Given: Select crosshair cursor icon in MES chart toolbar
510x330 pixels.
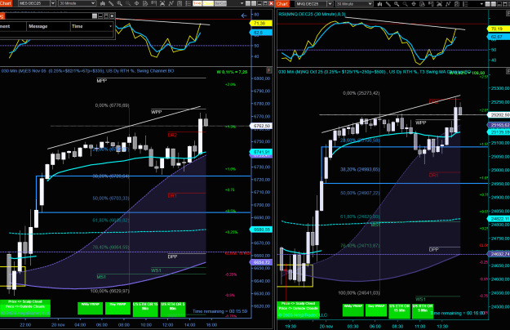Looking at the screenshot, I should 136,3.
